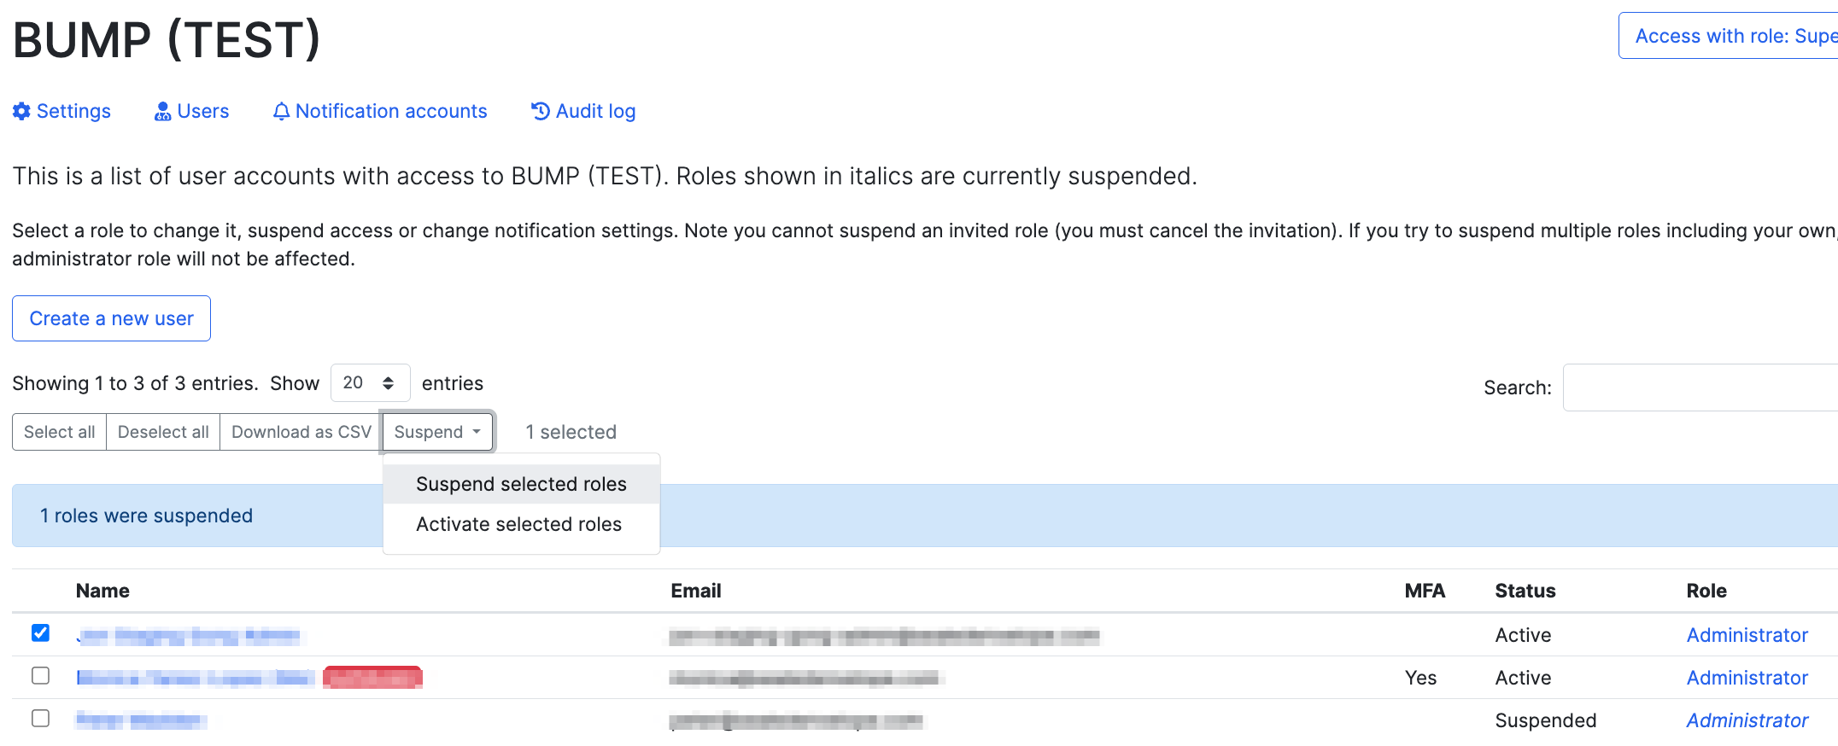1838x746 pixels.
Task: Click the Audit log history icon
Action: 541,111
